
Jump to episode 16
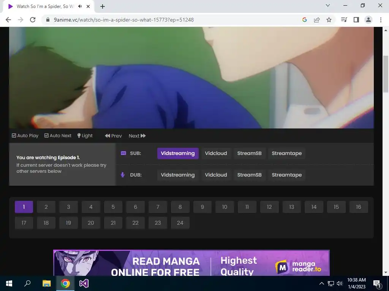pos(359,207)
